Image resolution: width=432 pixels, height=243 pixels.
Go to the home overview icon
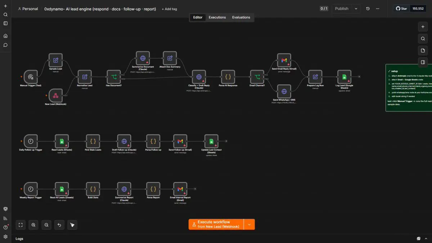(x=5, y=36)
